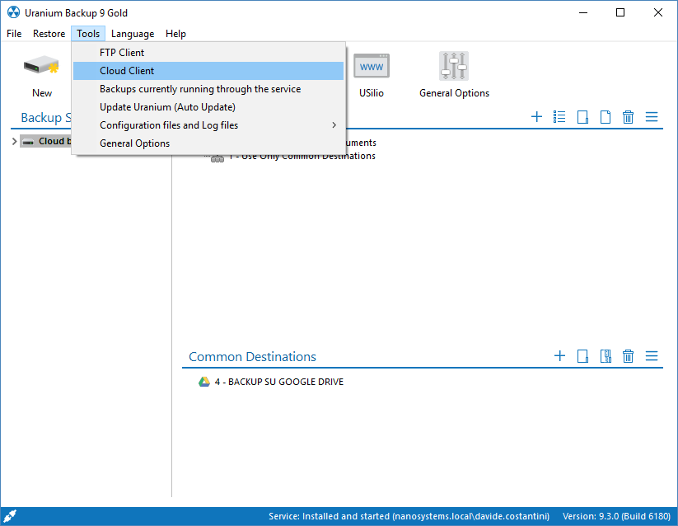Viewport: 678px width, 526px height.
Task: Click the trash icon in the upper icon row
Action: pos(629,117)
